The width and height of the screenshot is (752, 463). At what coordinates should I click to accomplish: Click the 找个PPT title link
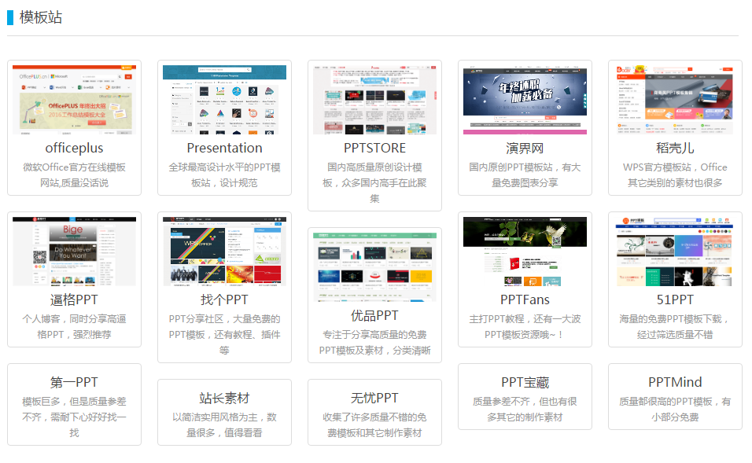(224, 300)
